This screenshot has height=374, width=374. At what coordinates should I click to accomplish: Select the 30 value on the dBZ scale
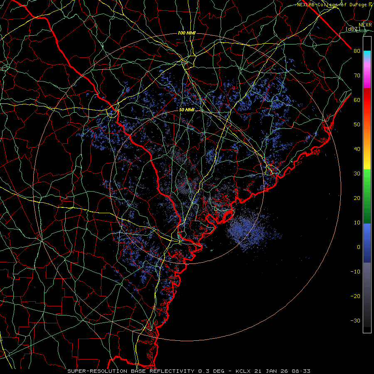point(357,173)
